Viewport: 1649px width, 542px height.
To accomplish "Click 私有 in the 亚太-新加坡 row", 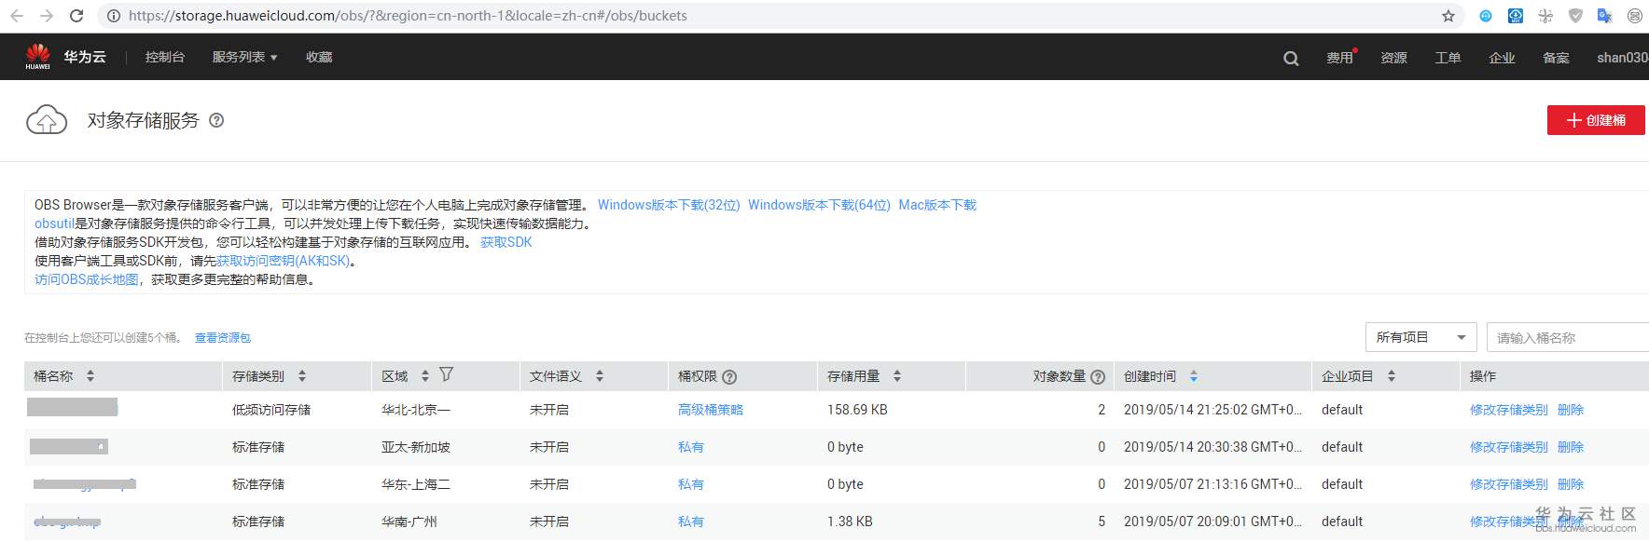I will coord(691,447).
